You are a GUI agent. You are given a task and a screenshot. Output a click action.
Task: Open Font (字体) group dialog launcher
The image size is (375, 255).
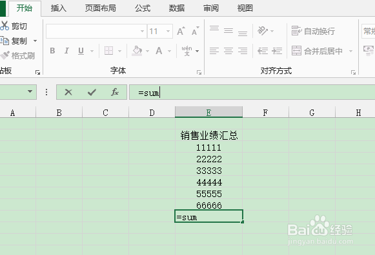199,72
